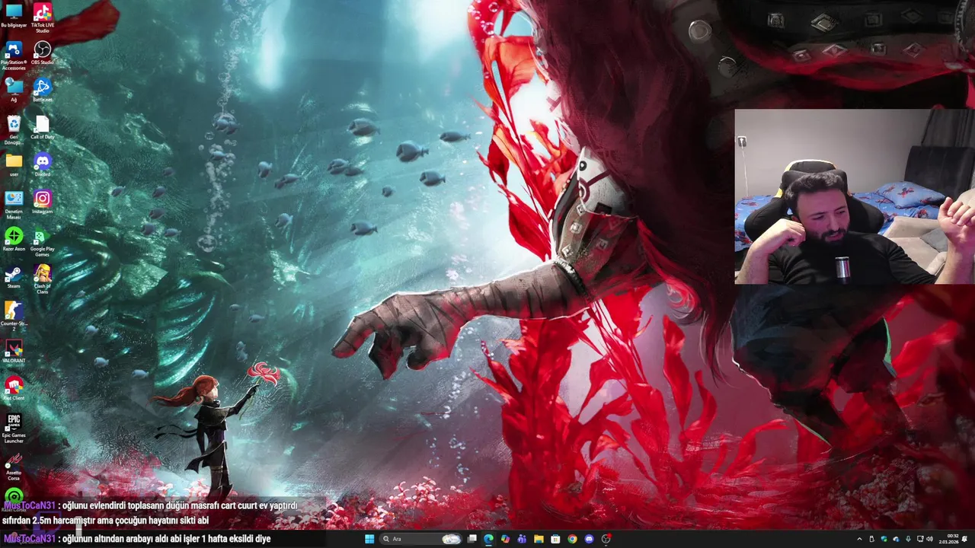This screenshot has width=975, height=548.
Task: Select the Ağ network desktop icon
Action: tap(14, 90)
